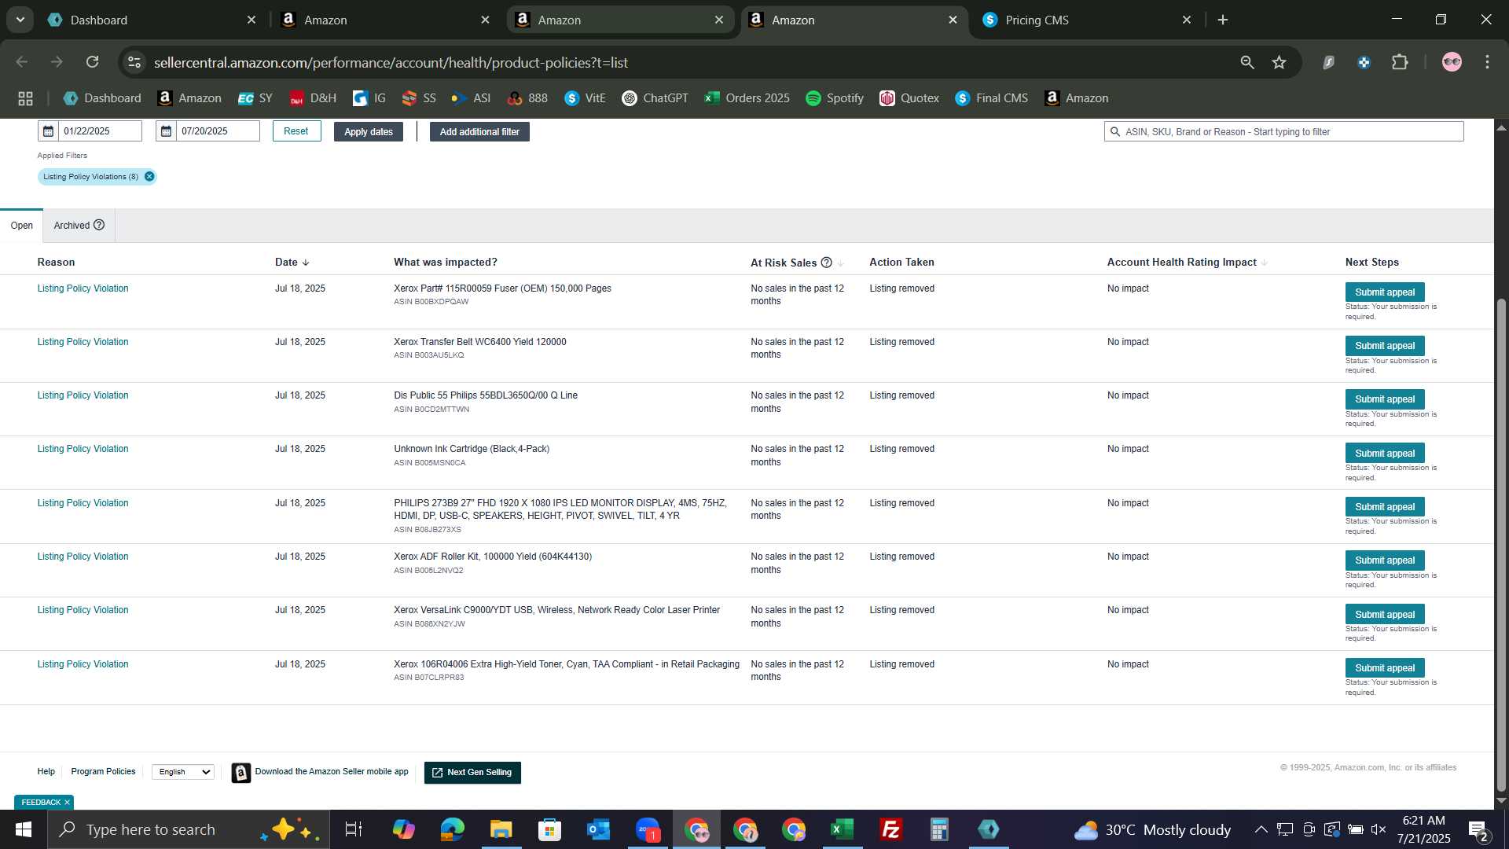Sort by Account Health Rating Impact arrow
This screenshot has width=1509, height=849.
tap(1265, 263)
